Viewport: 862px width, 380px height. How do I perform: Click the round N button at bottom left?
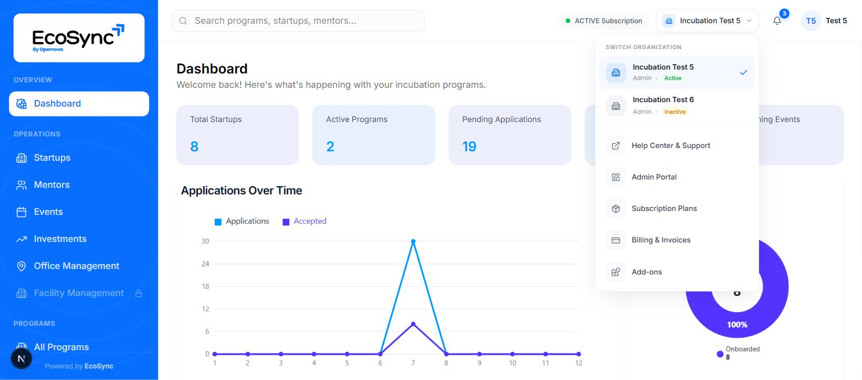click(22, 358)
